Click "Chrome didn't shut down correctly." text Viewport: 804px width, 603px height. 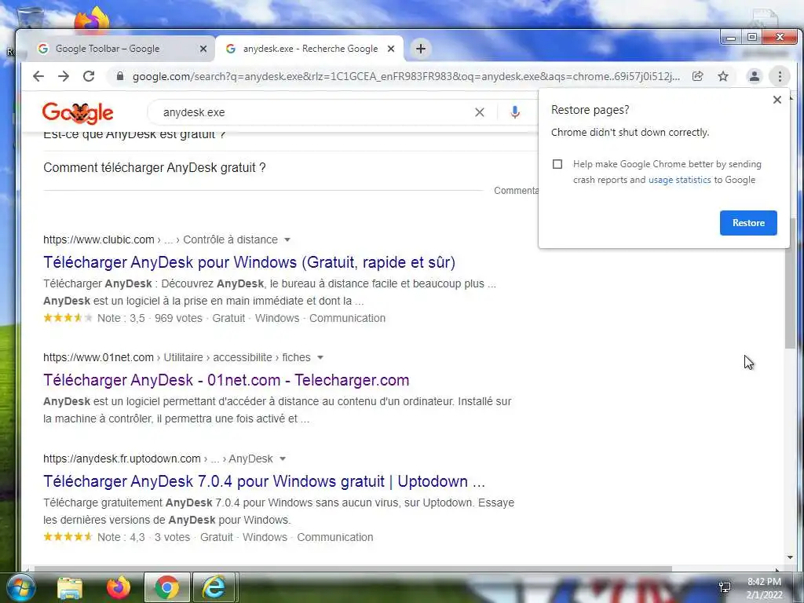(x=630, y=132)
